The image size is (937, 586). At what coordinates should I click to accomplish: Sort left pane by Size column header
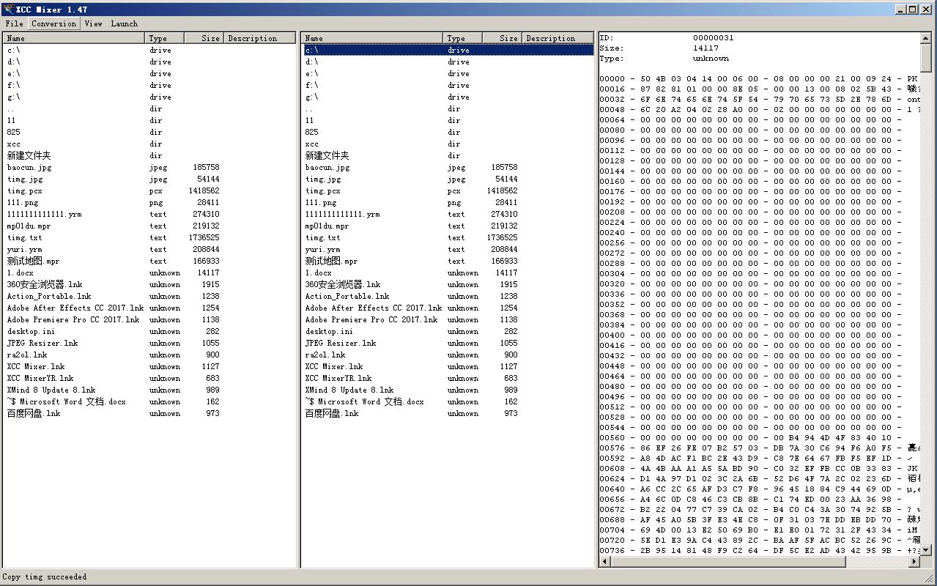(x=204, y=38)
